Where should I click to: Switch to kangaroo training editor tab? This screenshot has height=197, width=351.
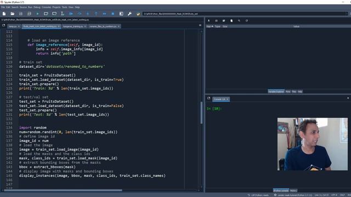(73, 26)
